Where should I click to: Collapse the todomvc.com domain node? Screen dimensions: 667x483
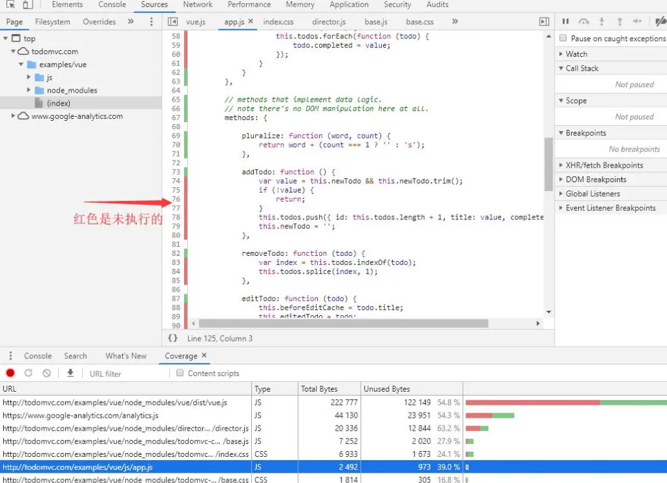(13, 52)
